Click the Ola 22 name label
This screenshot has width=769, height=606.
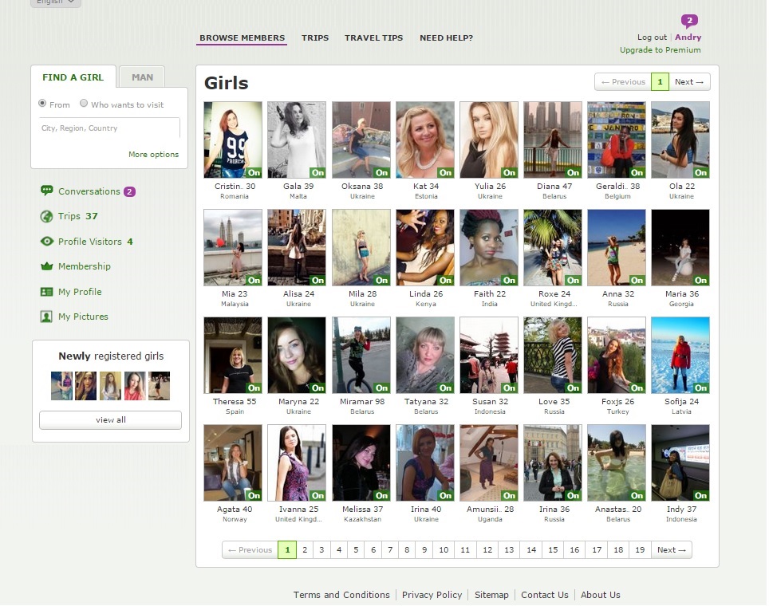click(682, 187)
